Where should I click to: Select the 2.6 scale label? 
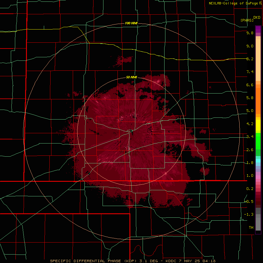coord(250,150)
